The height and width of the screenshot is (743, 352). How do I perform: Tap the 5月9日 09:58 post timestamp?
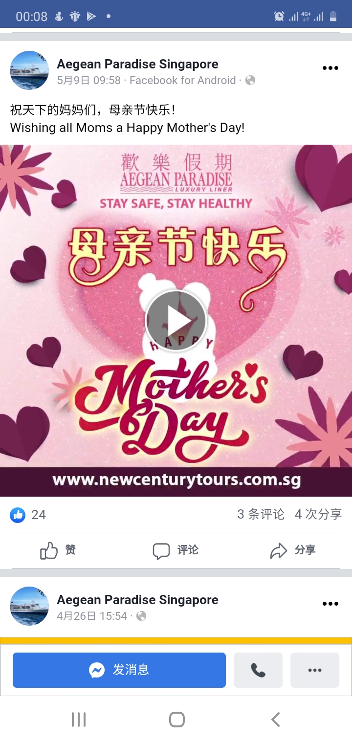pyautogui.click(x=88, y=81)
